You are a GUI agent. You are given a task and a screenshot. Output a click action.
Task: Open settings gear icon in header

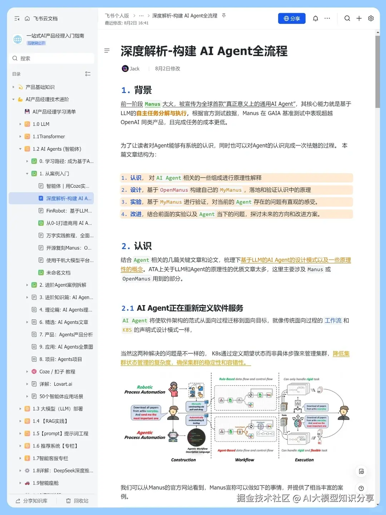point(371,18)
